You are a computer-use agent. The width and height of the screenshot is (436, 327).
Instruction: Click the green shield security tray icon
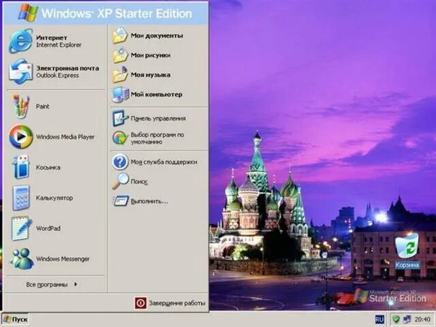click(x=396, y=319)
